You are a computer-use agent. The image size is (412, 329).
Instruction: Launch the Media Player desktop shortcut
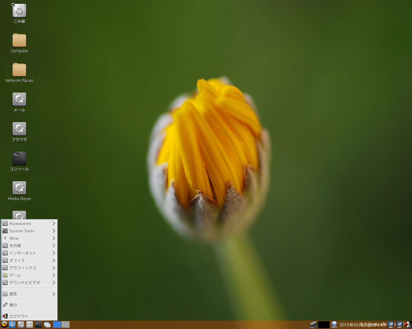[19, 188]
